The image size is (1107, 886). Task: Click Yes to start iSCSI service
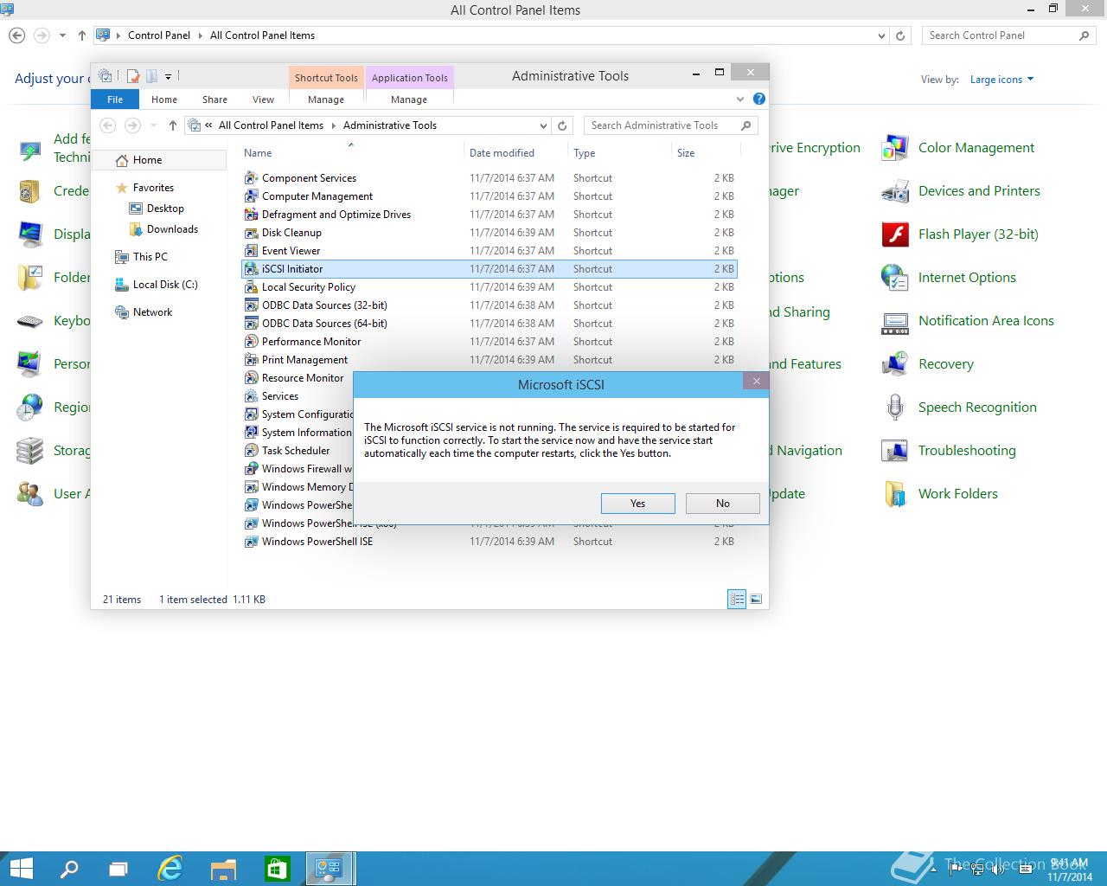point(638,504)
